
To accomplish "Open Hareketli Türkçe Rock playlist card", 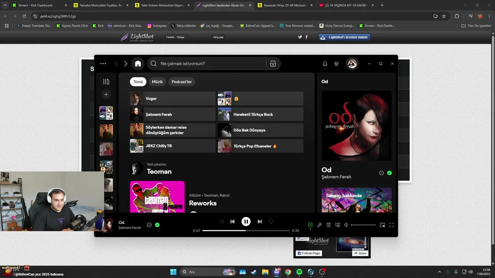I will tap(261, 114).
